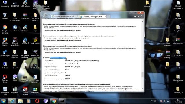The height and width of the screenshot is (104, 185).
Task: Open the HDDScan3.3 desktop folder
Action: pos(178,53)
